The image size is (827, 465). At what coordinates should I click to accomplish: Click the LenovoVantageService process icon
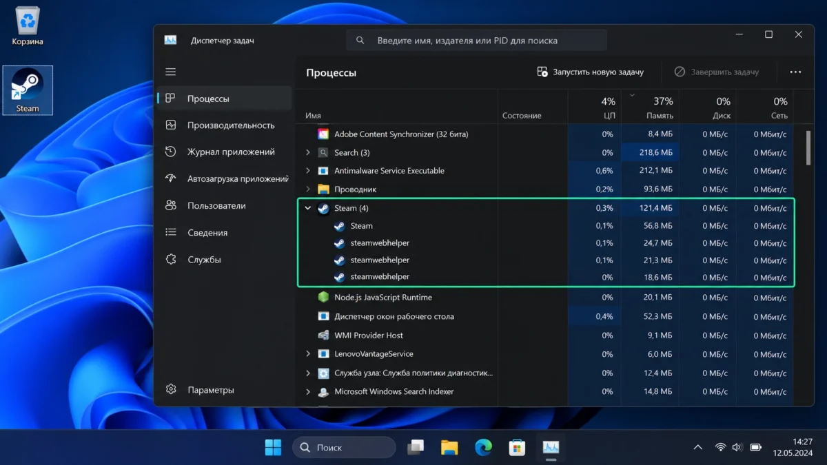click(323, 354)
